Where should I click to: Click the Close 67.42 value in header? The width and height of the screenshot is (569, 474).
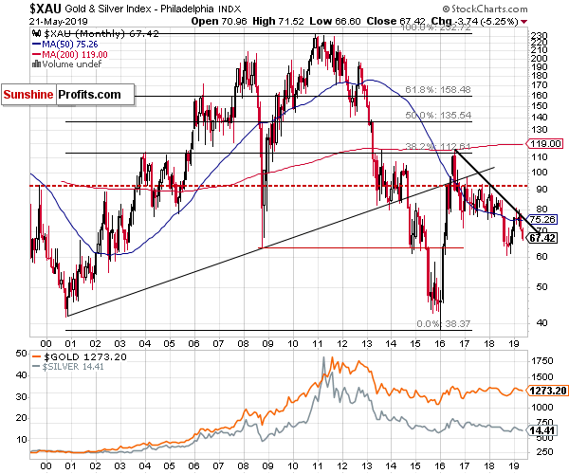[395, 21]
